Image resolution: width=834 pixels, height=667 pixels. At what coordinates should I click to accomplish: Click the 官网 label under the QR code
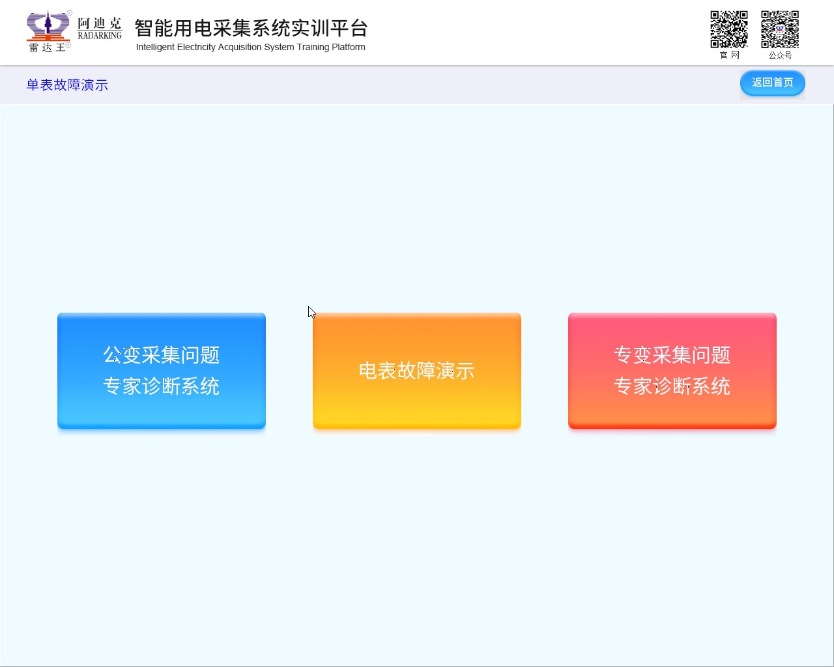pos(729,55)
